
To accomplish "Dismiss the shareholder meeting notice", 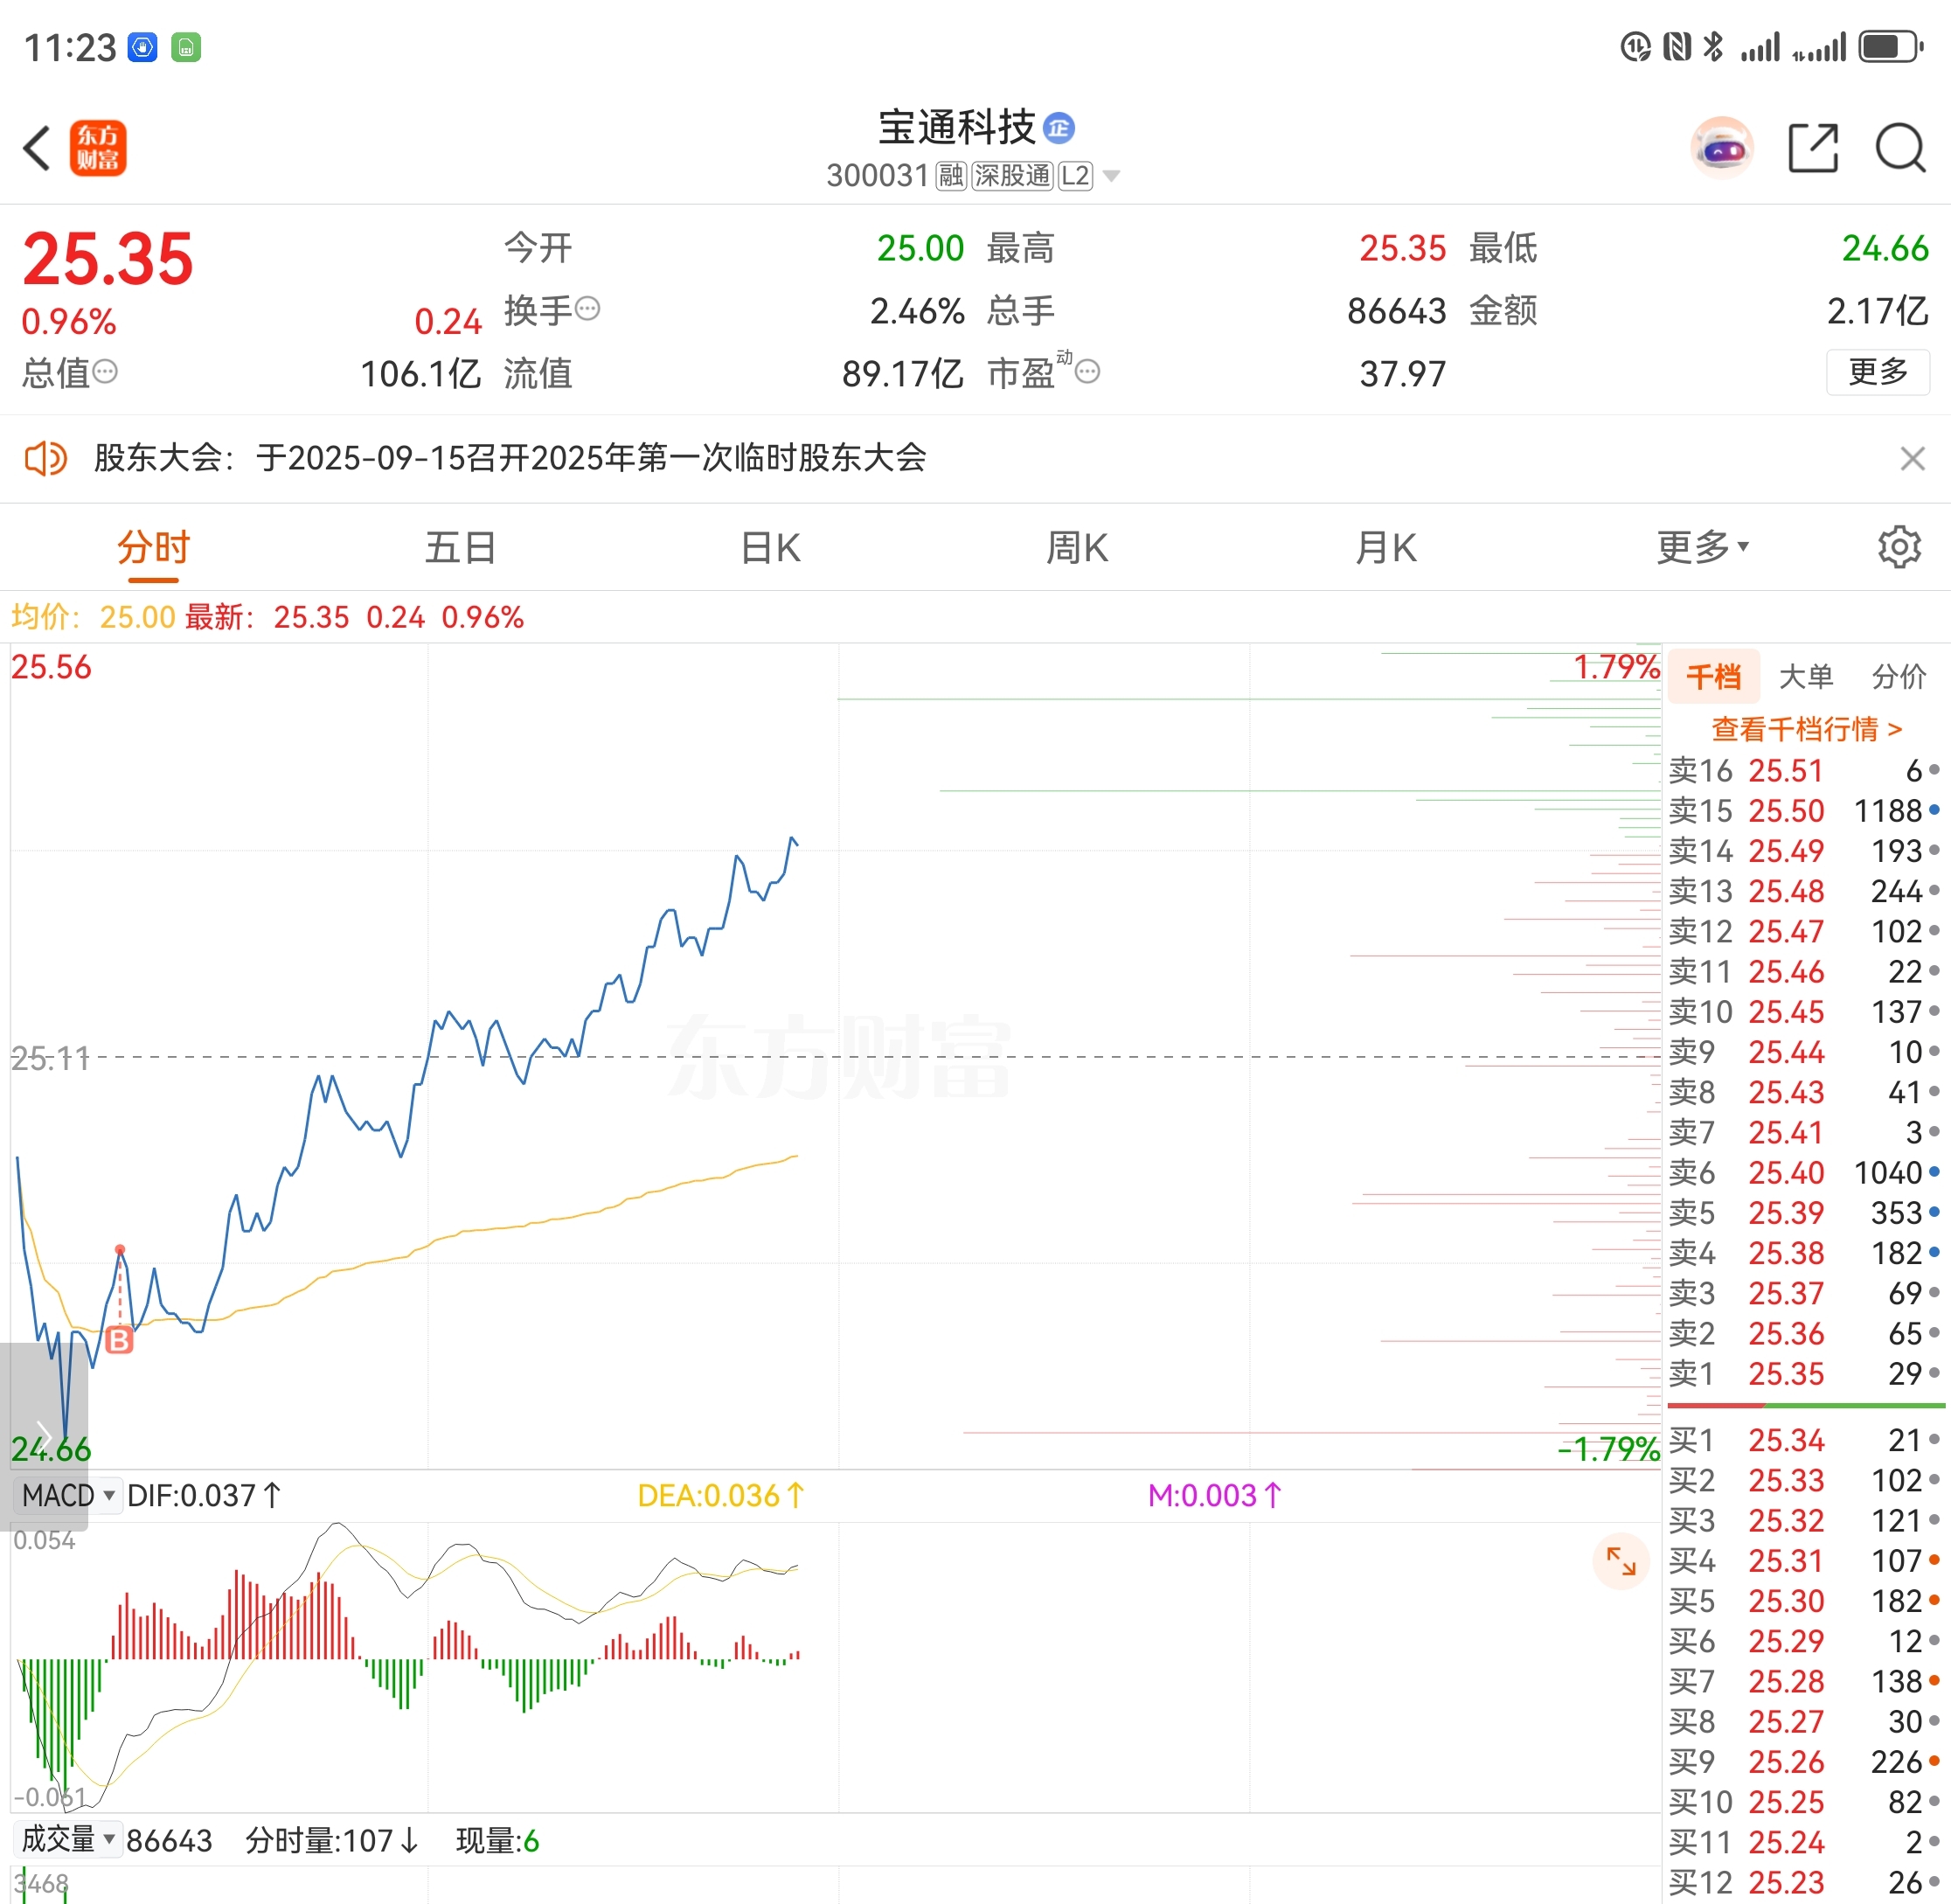I will pos(1912,459).
